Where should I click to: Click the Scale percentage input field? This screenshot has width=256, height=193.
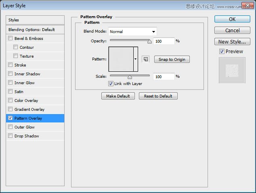(x=164, y=77)
